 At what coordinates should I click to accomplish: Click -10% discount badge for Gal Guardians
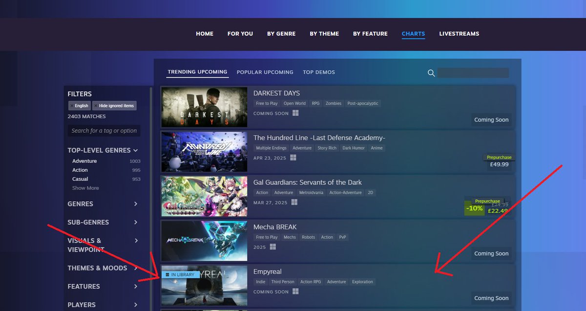474,208
